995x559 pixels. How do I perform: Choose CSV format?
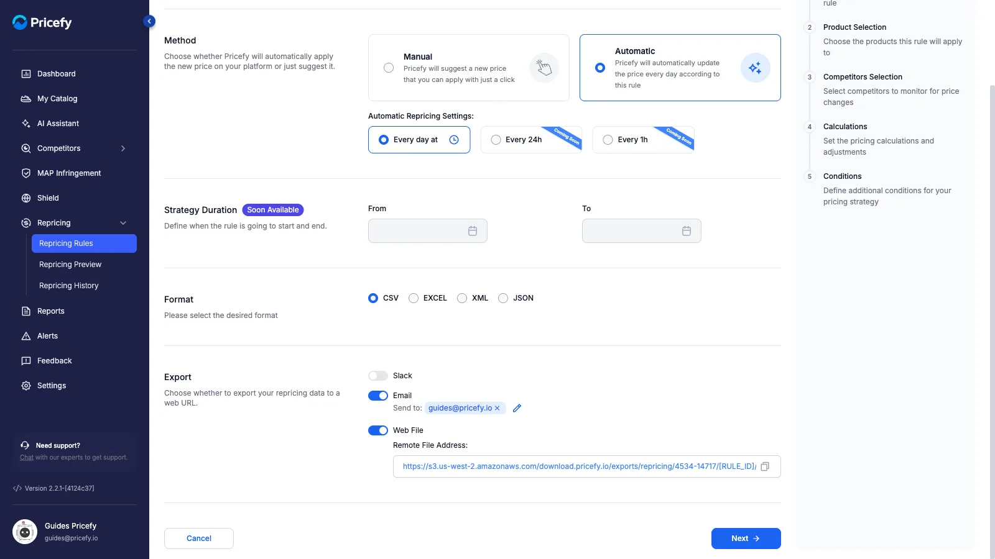(373, 298)
